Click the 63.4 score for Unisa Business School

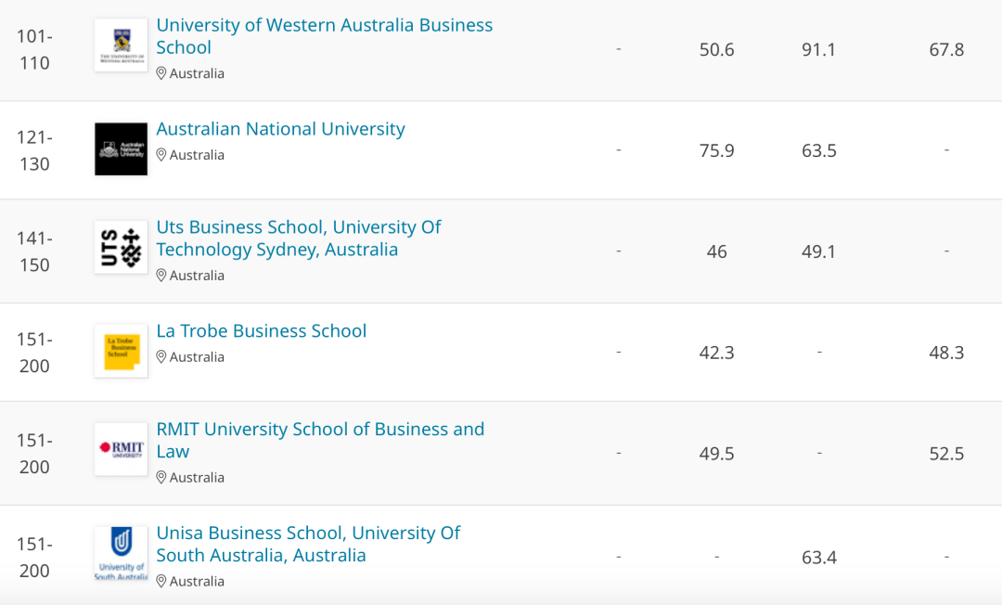[x=818, y=558]
